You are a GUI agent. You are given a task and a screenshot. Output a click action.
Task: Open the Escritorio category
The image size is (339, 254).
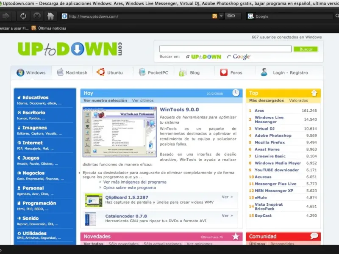click(34, 113)
